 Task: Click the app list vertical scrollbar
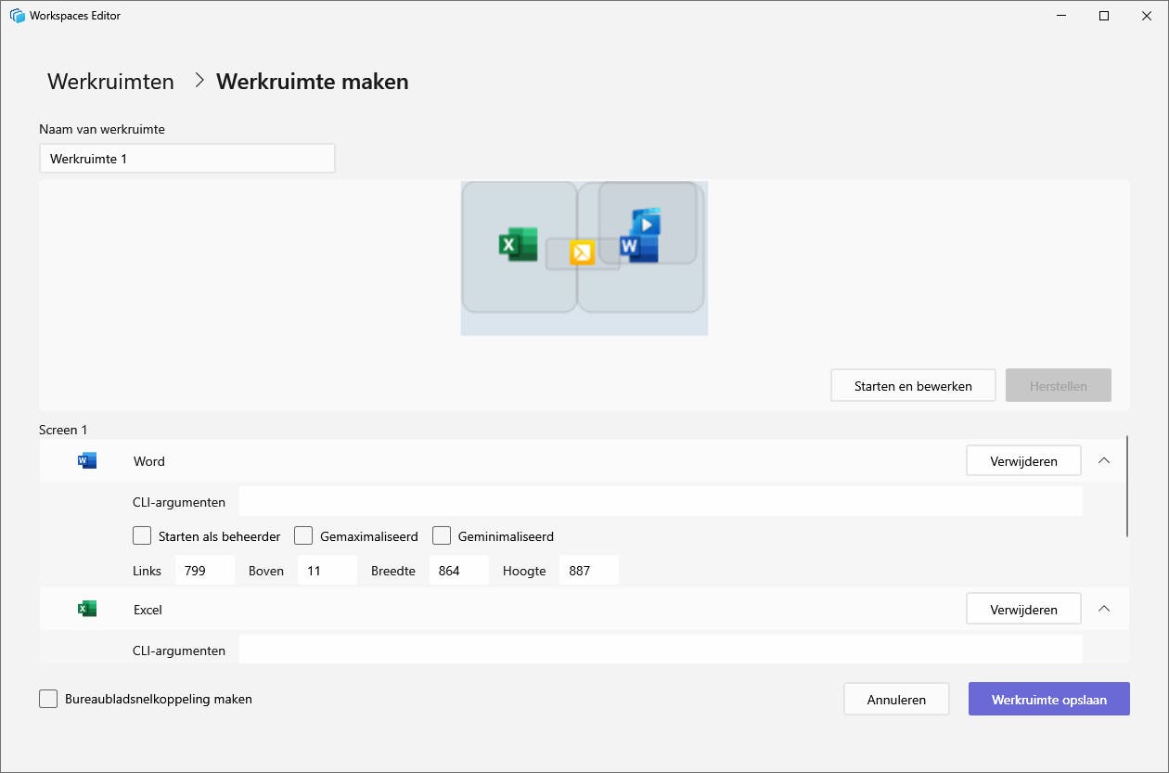click(x=1127, y=485)
